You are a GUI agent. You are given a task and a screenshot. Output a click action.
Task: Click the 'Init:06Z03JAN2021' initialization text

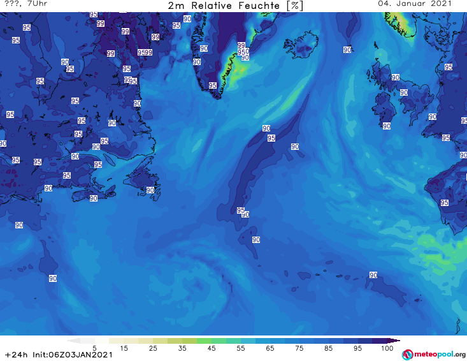(x=73, y=355)
